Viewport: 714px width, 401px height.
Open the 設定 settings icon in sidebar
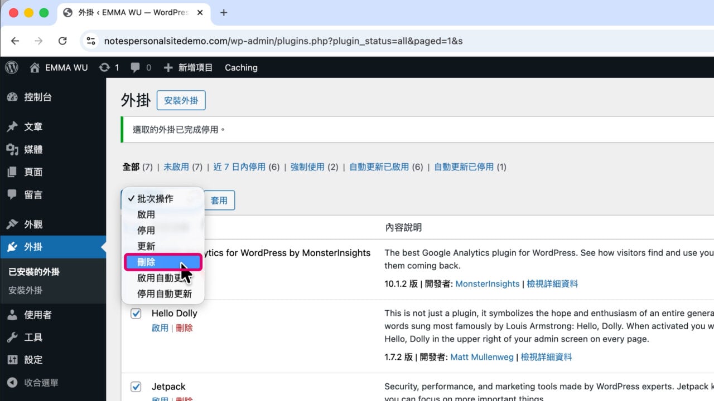(12, 360)
